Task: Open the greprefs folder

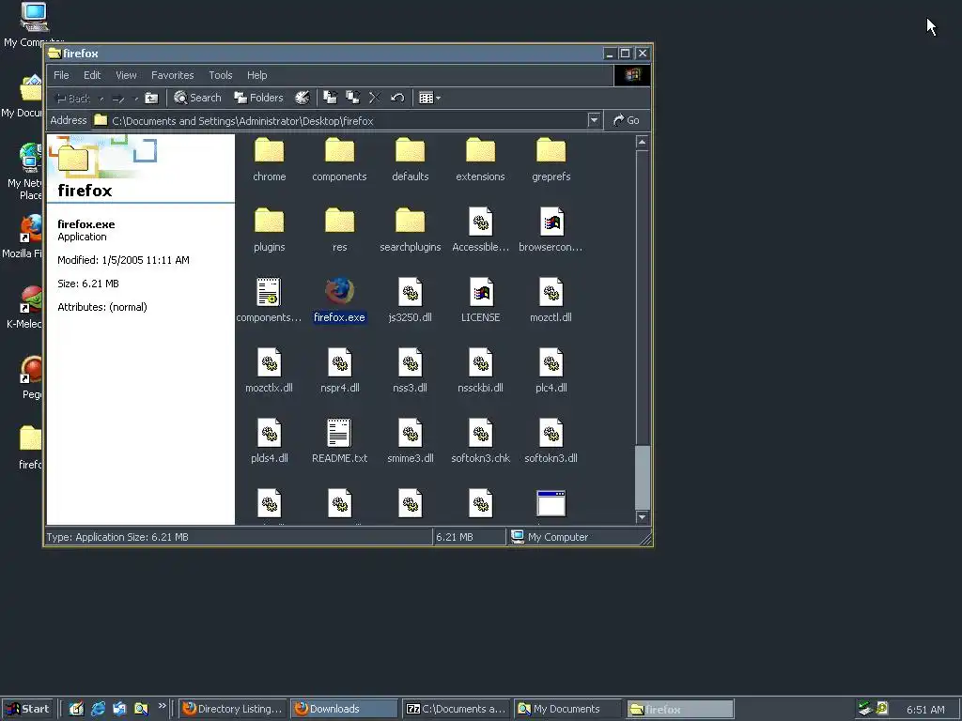Action: [x=551, y=160]
